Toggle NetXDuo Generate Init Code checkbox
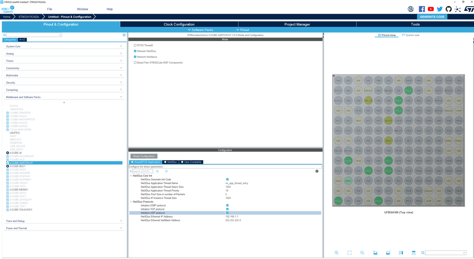Screen dimensions: 474x259 coord(227,179)
